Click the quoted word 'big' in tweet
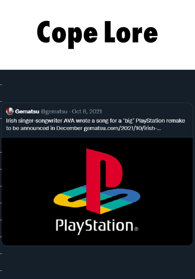This screenshot has height=279, width=195. (x=128, y=121)
